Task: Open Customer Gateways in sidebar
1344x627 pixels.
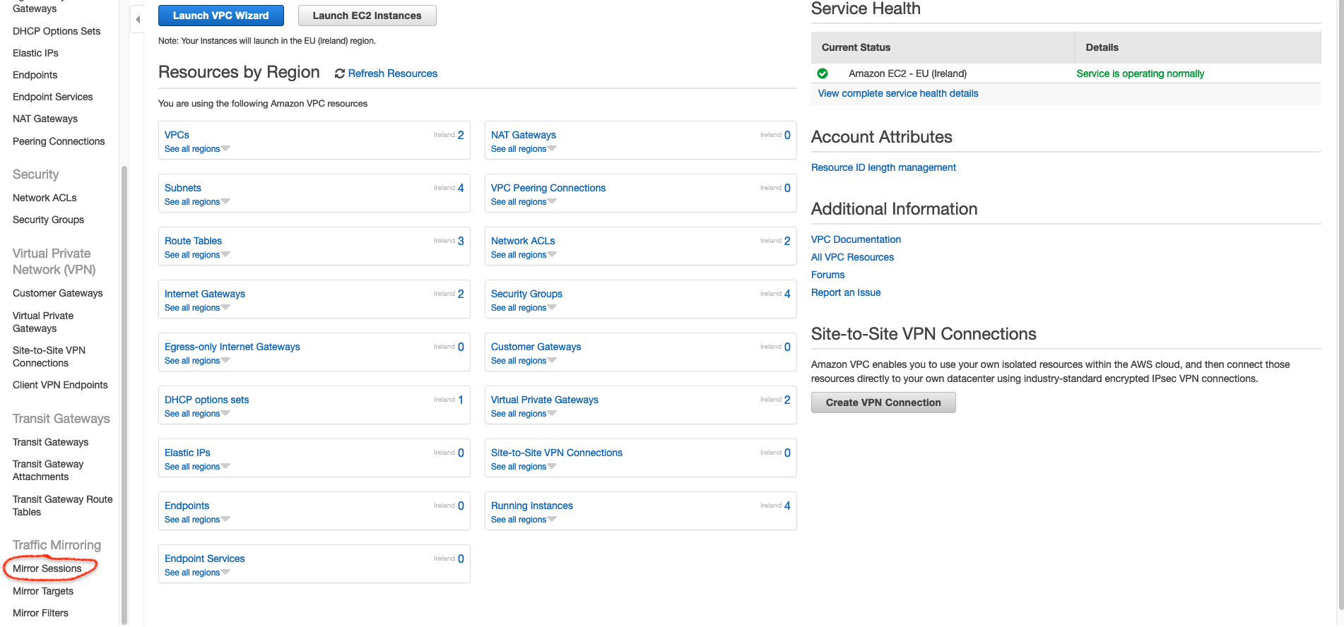Action: click(58, 293)
